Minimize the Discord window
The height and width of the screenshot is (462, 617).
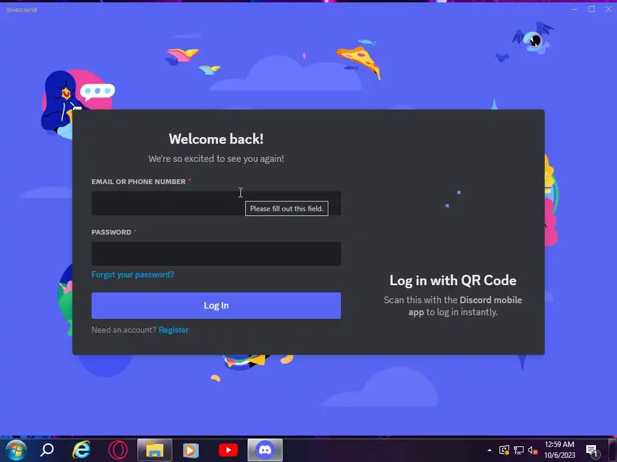(x=574, y=9)
